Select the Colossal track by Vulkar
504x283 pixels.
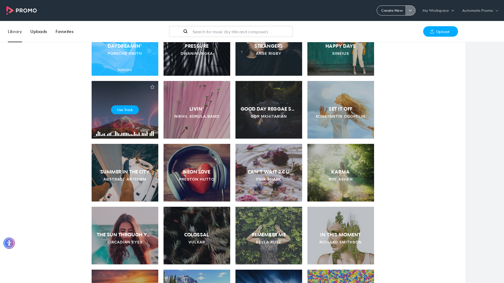(x=197, y=236)
